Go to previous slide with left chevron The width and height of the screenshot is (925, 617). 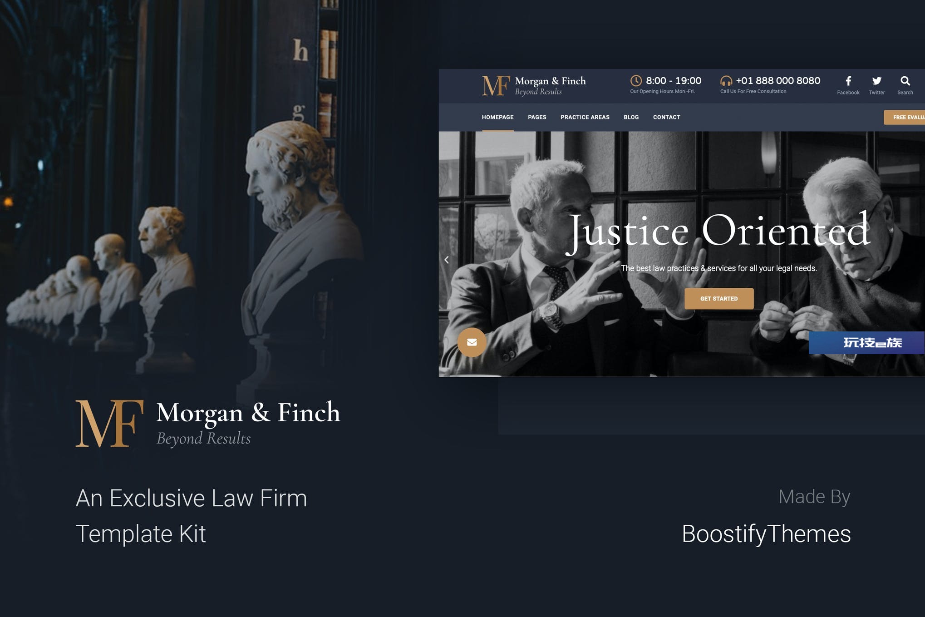[x=447, y=260]
